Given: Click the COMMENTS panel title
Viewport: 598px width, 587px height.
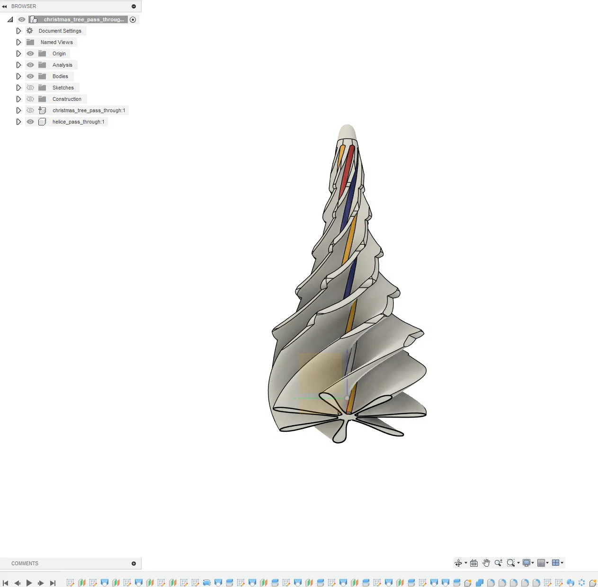Looking at the screenshot, I should point(25,563).
